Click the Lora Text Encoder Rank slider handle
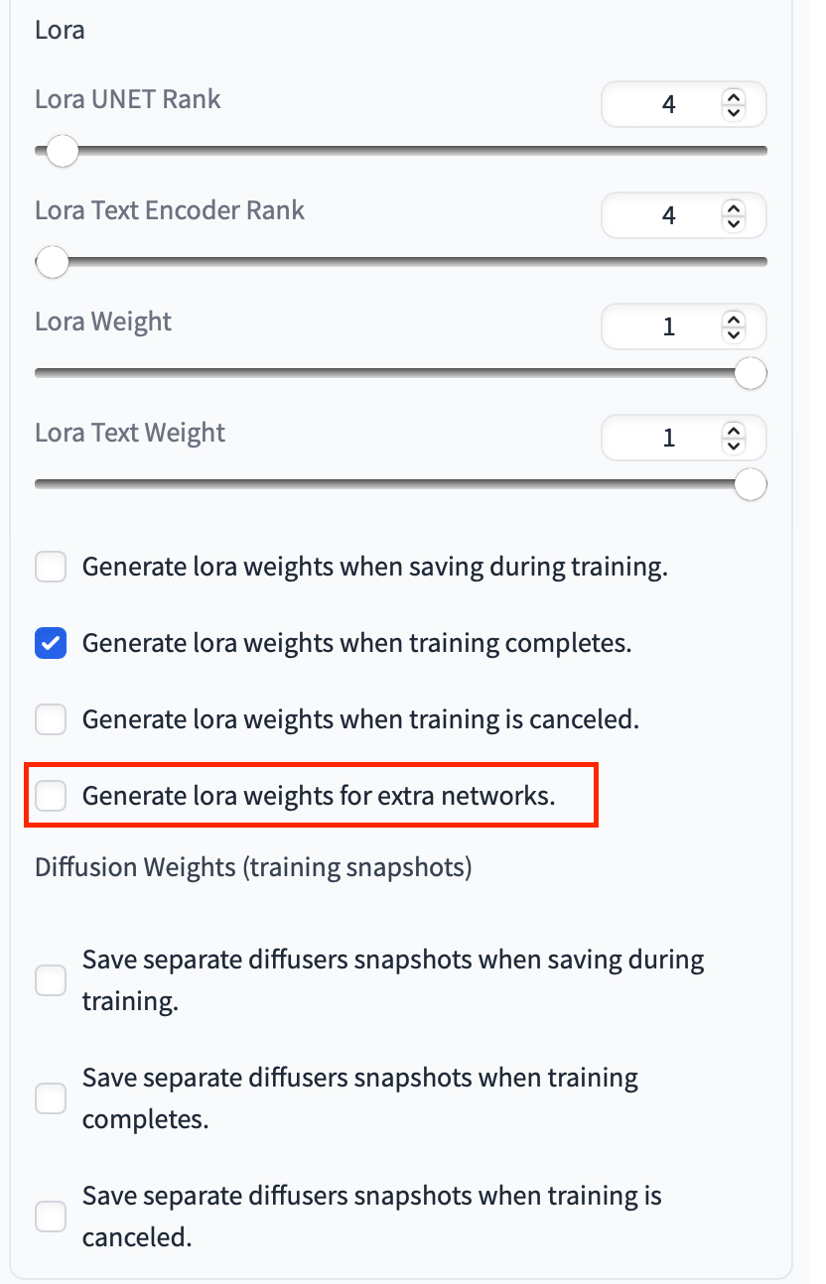This screenshot has width=826, height=1284. pyautogui.click(x=52, y=263)
